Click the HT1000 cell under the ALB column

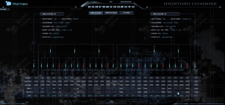[x=114, y=81]
